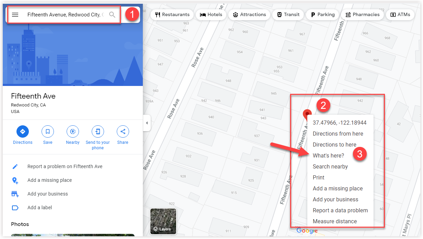Click "Report a problem on Fifteenth Ave"
Viewport: 423px width, 239px height.
pos(65,166)
